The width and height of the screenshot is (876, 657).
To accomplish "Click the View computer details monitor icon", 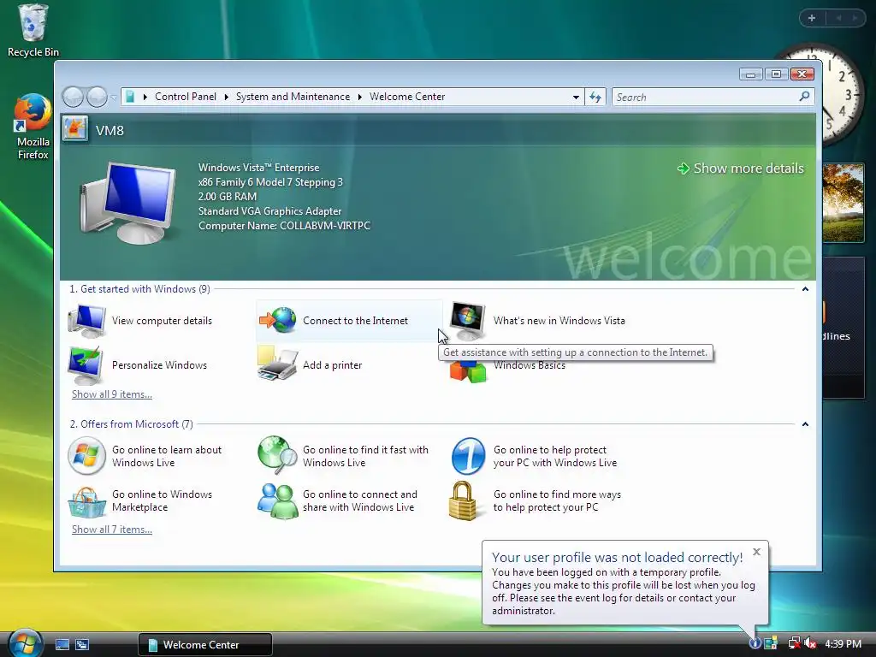I will tap(86, 321).
